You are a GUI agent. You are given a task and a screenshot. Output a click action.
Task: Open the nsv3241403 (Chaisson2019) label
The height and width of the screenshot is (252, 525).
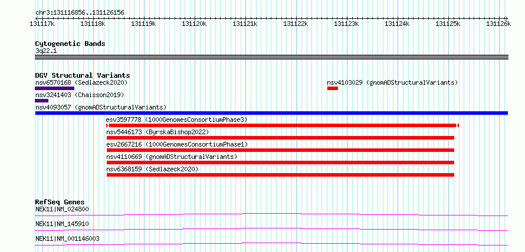click(80, 95)
